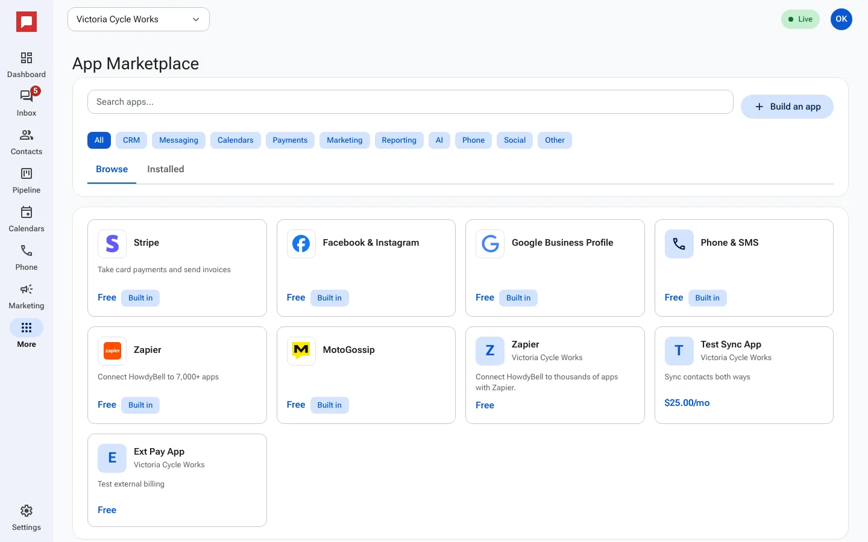Click the plus icon in Build an app

click(759, 107)
